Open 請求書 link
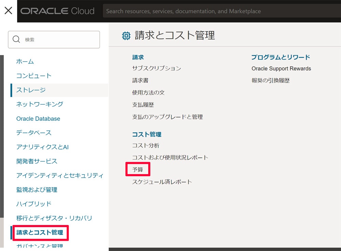This screenshot has height=251, width=341. (x=140, y=81)
